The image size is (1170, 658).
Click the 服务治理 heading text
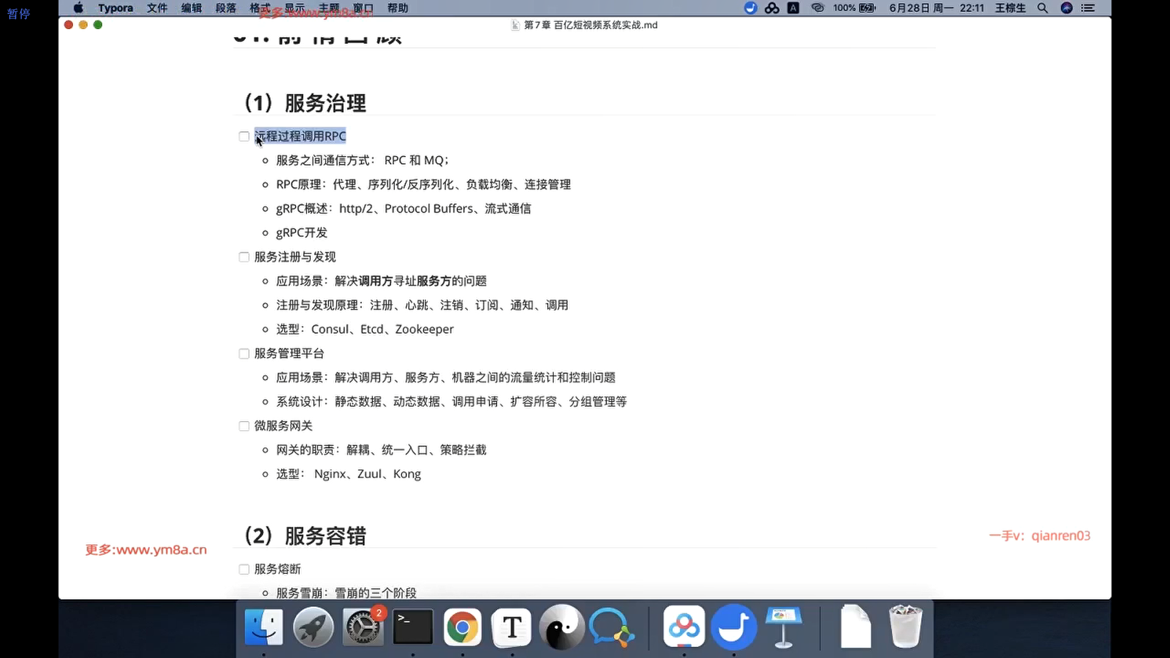[x=325, y=103]
